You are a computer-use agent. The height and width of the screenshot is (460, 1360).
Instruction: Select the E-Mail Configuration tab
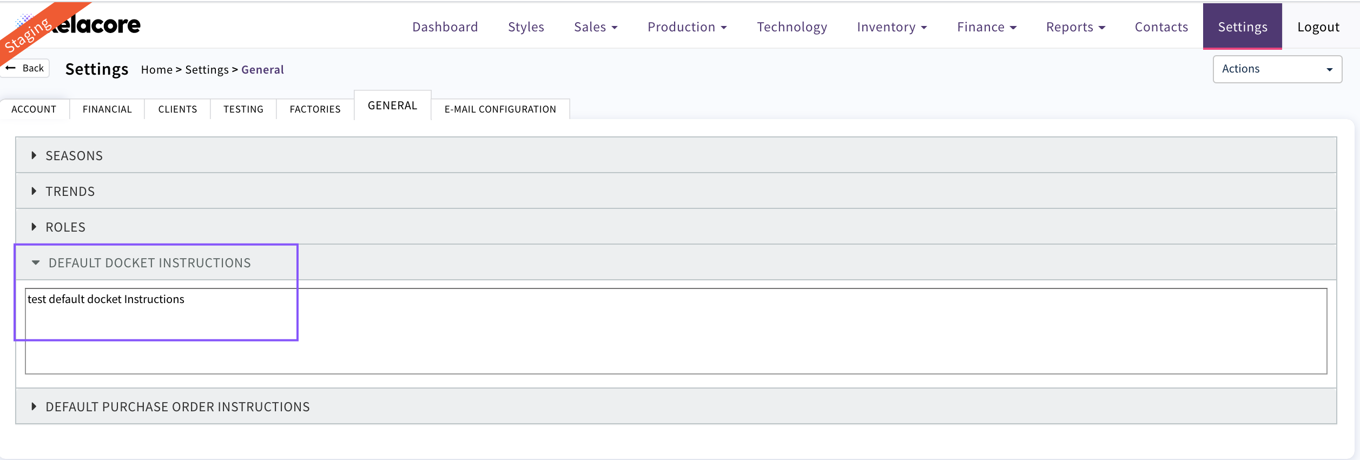500,109
